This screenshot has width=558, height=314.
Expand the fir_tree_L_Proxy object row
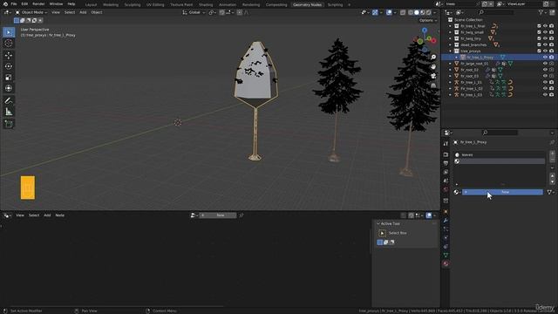tap(457, 58)
